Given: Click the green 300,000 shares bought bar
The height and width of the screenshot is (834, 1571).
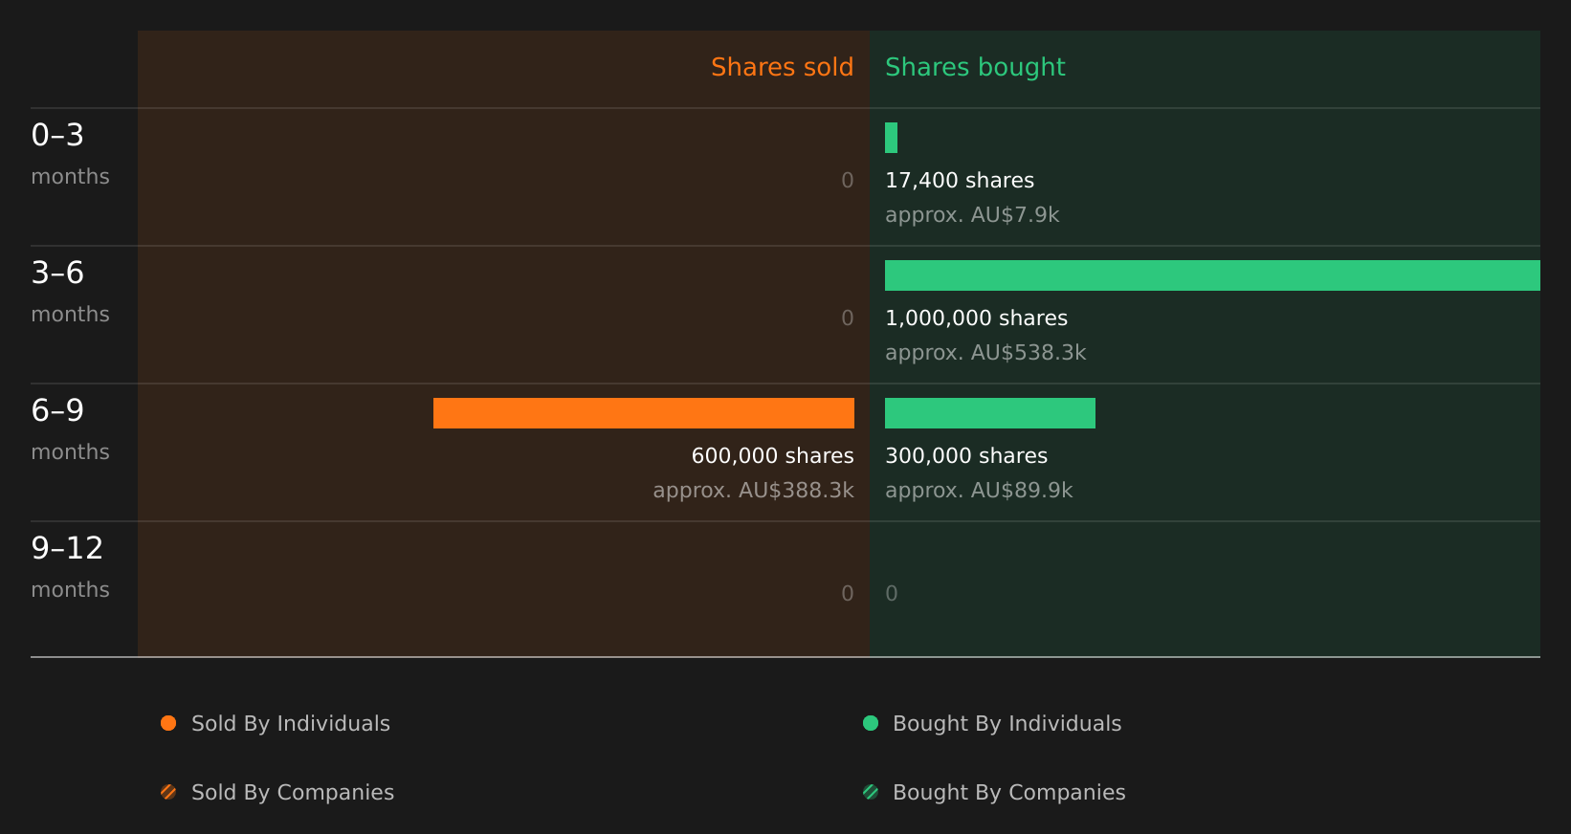Looking at the screenshot, I should [990, 413].
